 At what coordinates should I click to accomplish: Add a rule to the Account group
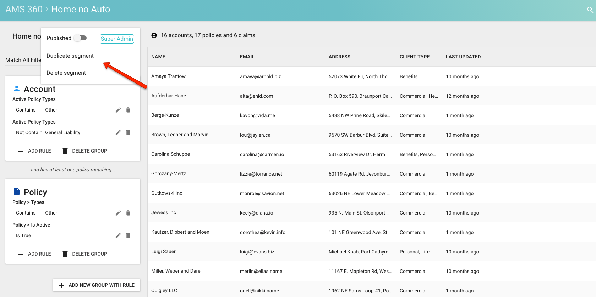34,151
